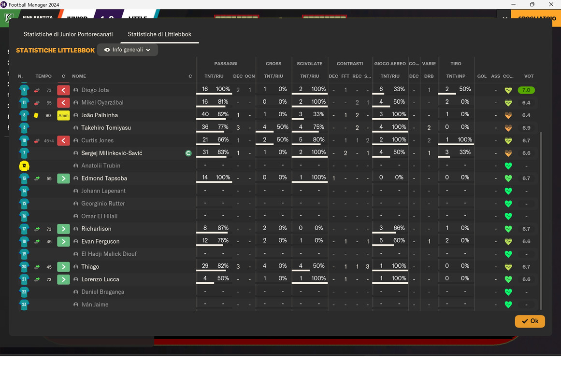Click João Palhinha's Amm booking badge
The image size is (561, 386).
click(63, 115)
